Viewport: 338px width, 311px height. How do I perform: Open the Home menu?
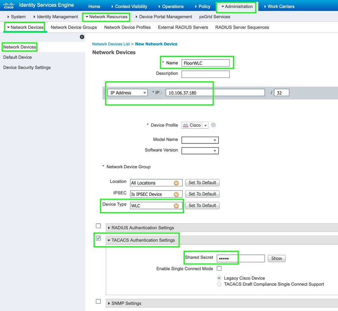[x=94, y=6]
